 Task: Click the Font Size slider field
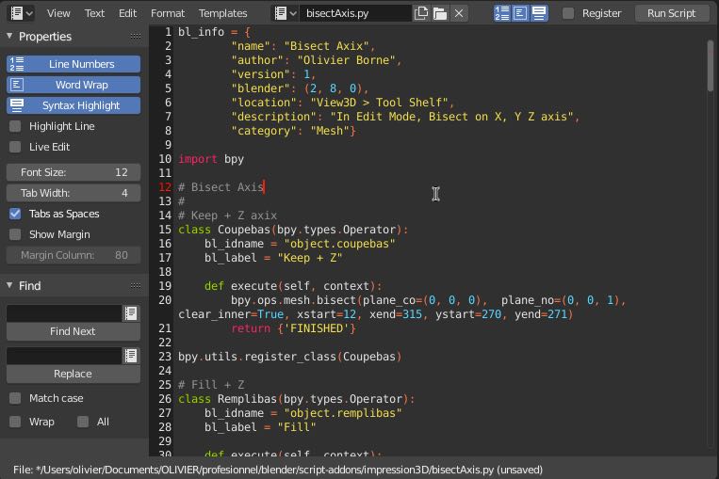[x=74, y=172]
